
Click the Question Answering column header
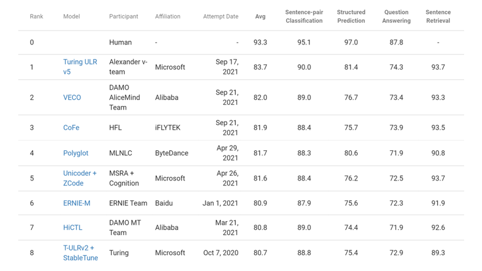coord(396,17)
